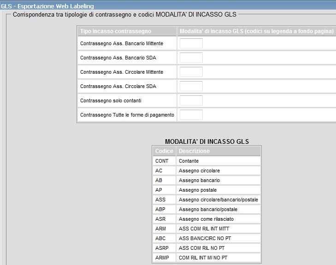
Task: Click the 'ASR' code cell
Action: tap(164, 219)
